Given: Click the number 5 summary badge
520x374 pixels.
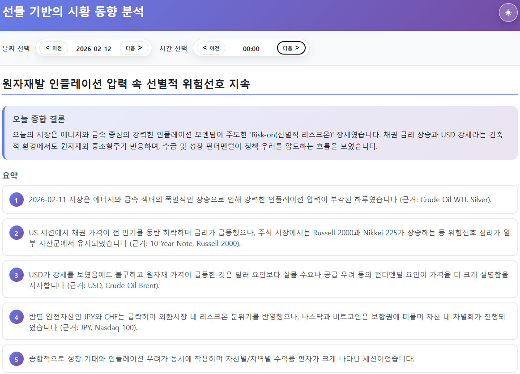Looking at the screenshot, I should [16, 359].
